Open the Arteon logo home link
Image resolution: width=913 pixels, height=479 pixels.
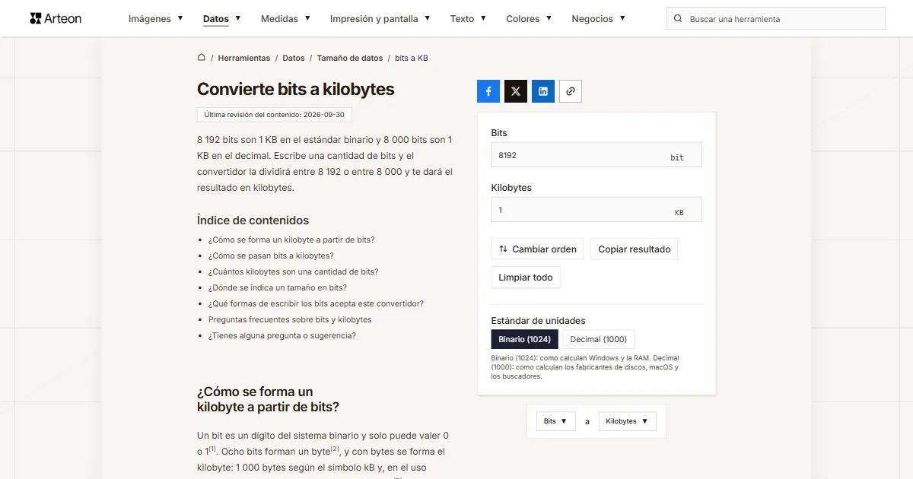(56, 18)
